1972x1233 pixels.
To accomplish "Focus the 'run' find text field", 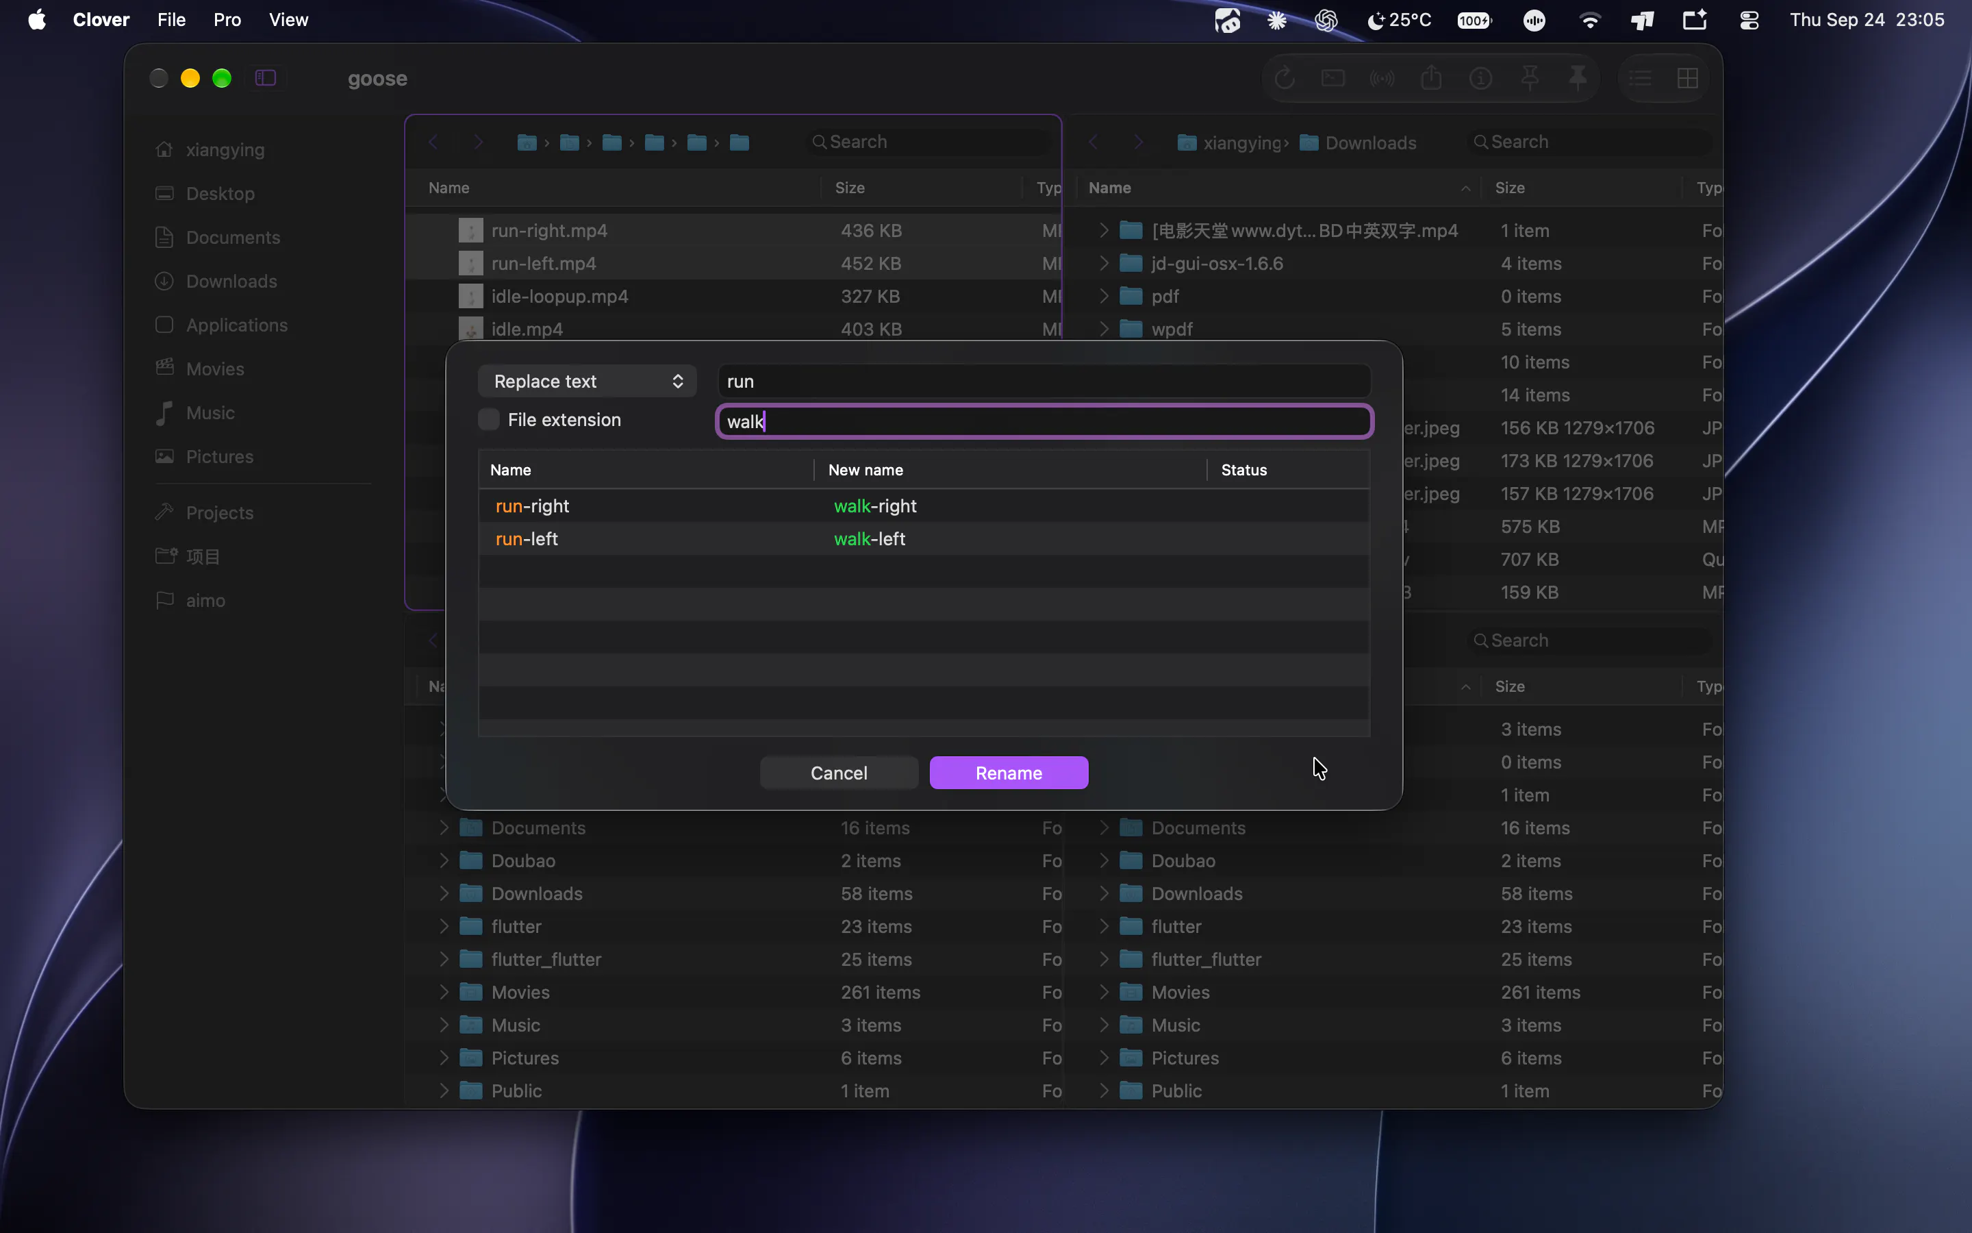I will click(x=1044, y=382).
